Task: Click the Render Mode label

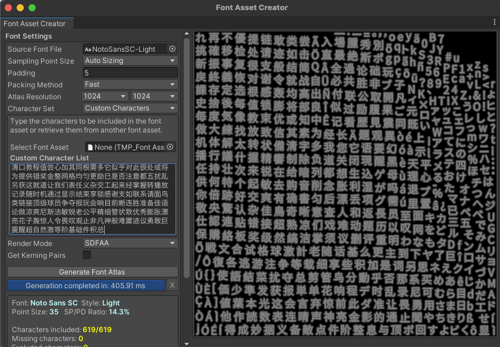Action: pyautogui.click(x=30, y=244)
